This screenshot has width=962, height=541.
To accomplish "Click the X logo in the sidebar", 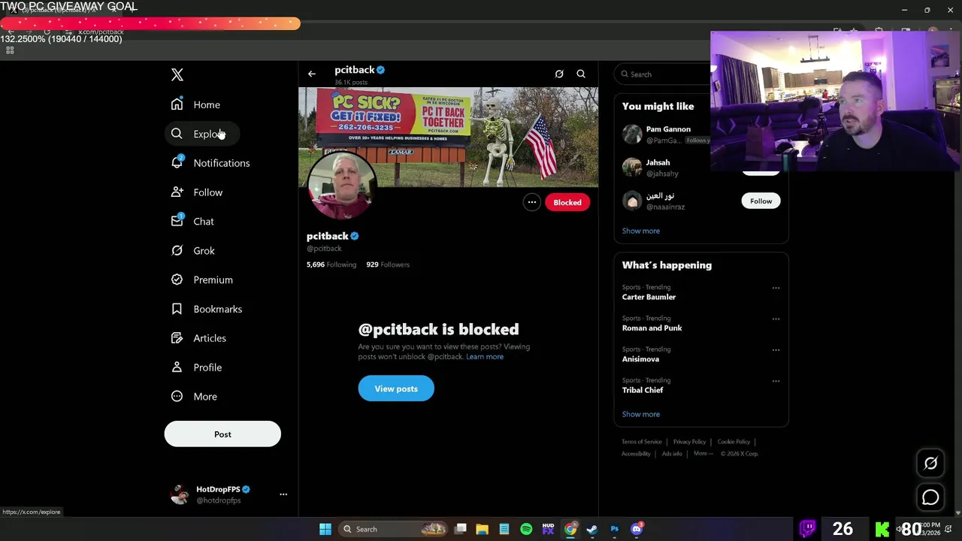I will coord(177,74).
